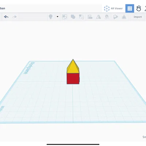Open the Sim Lab icon
The image size is (146, 146).
click(139, 8)
